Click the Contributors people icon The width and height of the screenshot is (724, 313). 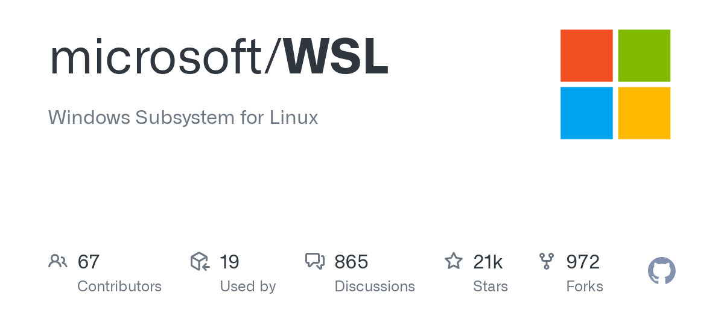58,261
